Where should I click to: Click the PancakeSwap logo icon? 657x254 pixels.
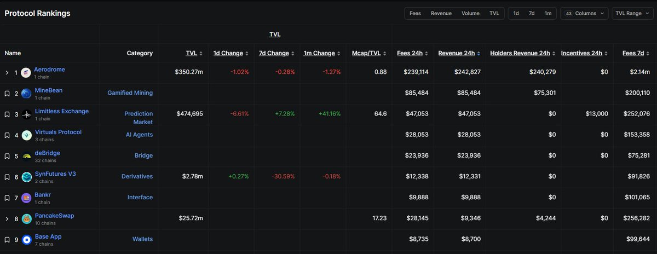point(26,219)
